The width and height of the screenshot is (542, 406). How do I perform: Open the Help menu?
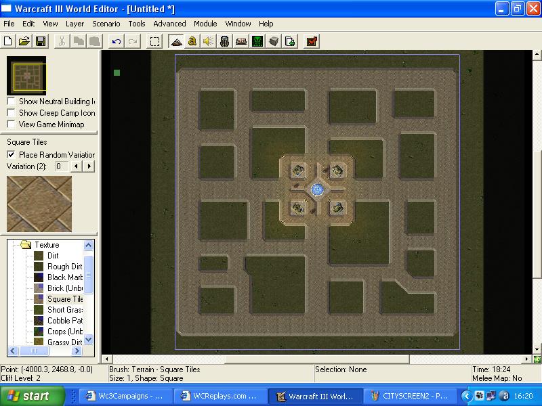(266, 24)
